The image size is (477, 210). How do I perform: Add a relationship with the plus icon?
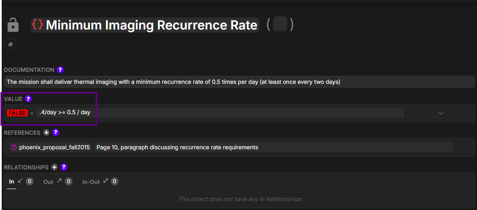click(x=54, y=167)
